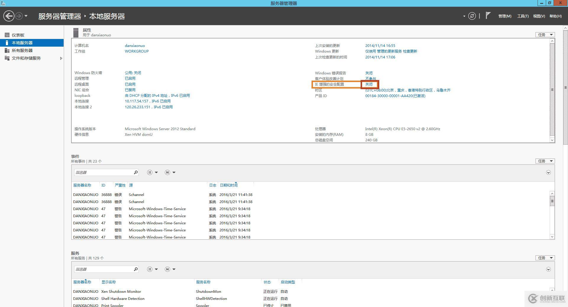Sort events by 日期和时间 column
This screenshot has width=568, height=307.
[228, 185]
